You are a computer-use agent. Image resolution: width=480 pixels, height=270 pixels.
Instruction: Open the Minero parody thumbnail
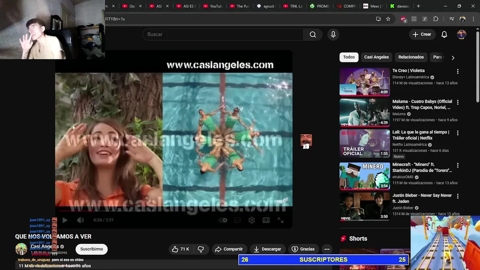coord(364,176)
